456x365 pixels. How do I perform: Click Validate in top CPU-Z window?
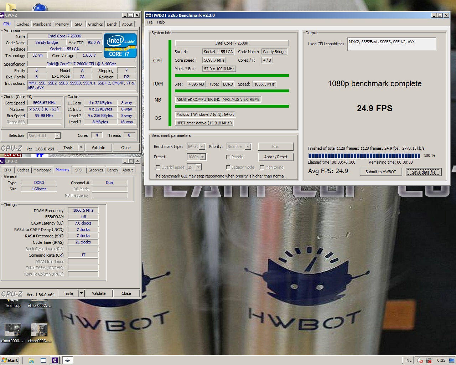[98, 148]
